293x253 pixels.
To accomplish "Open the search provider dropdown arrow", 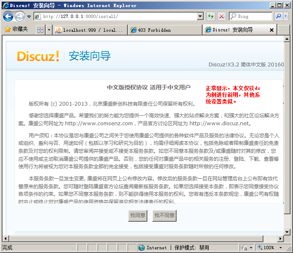I will point(286,16).
